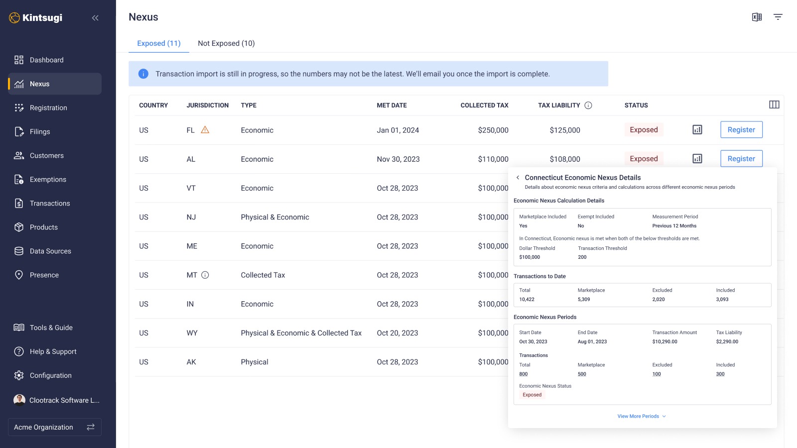The height and width of the screenshot is (448, 797).
Task: Click Register button for Alabama row
Action: click(x=741, y=159)
